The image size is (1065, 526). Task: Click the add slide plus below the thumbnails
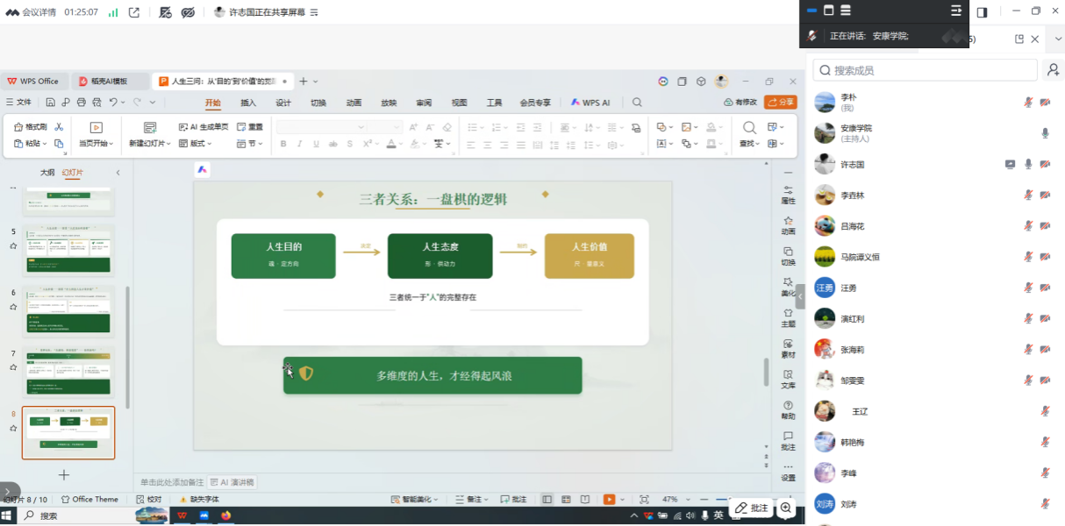(x=63, y=474)
